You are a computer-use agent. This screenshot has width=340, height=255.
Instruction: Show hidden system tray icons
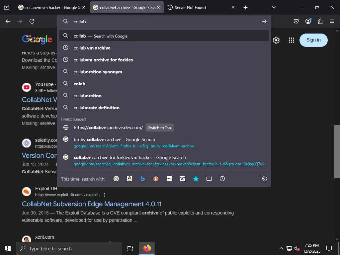click(x=281, y=248)
